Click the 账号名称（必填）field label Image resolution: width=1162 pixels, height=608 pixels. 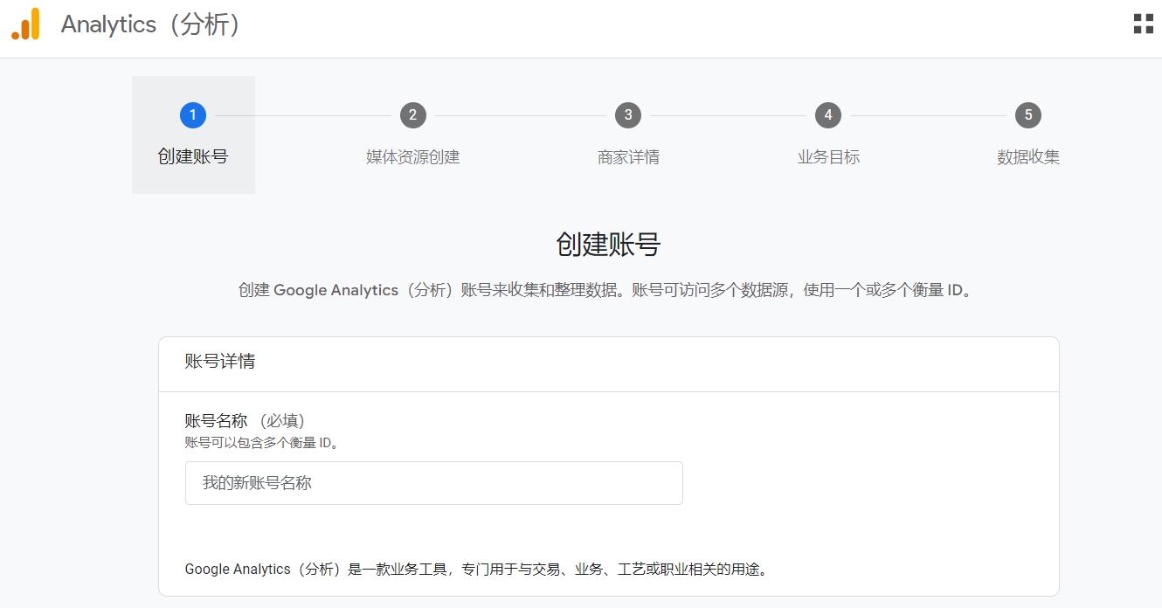pyautogui.click(x=246, y=421)
